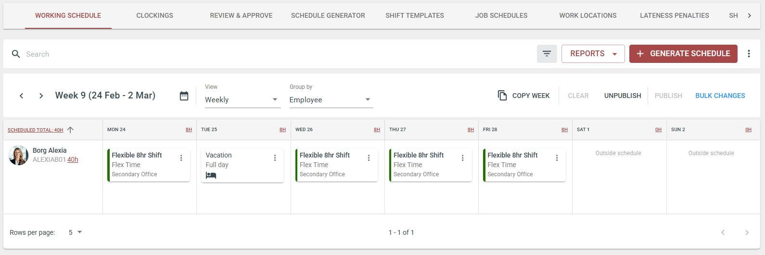This screenshot has height=255, width=765.
Task: Click the Bulk Changes link
Action: pos(720,96)
